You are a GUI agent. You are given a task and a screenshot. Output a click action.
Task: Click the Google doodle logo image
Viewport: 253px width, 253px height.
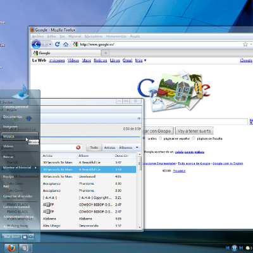174,90
